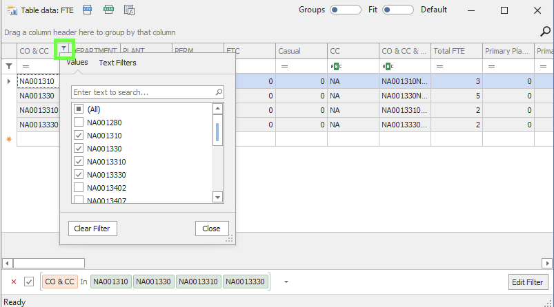This screenshot has height=307, width=554.
Task: Remove the filter with the red X
Action: 14,282
